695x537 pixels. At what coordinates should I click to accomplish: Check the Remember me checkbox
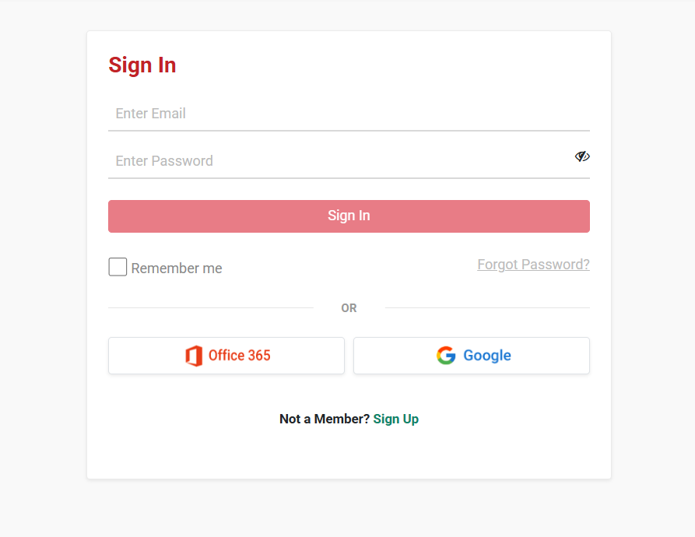(x=118, y=267)
